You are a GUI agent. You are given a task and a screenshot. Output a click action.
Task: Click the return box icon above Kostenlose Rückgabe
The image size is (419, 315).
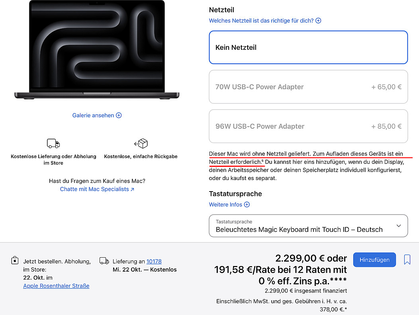(141, 144)
